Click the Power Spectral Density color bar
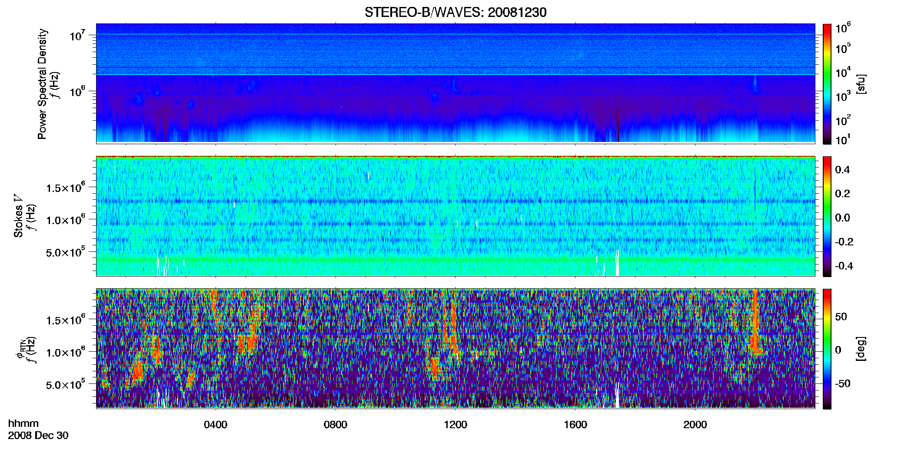 pyautogui.click(x=827, y=84)
